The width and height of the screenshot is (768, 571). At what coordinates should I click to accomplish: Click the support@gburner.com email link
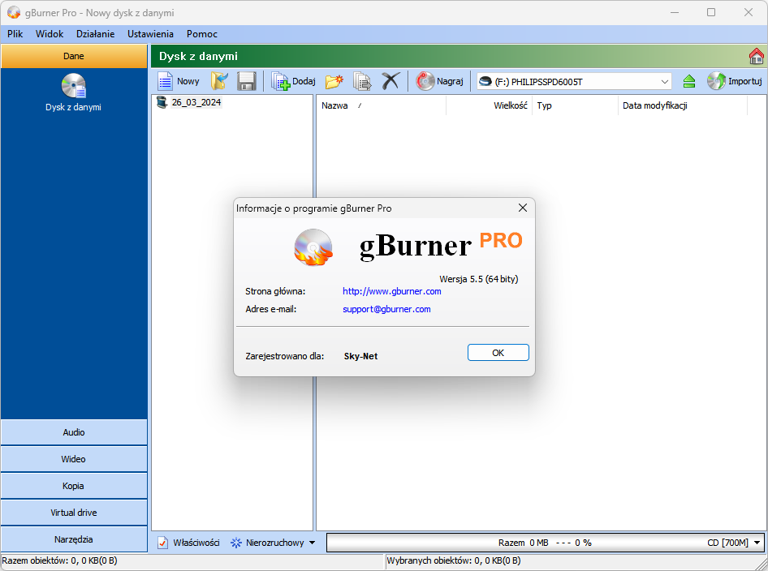386,309
